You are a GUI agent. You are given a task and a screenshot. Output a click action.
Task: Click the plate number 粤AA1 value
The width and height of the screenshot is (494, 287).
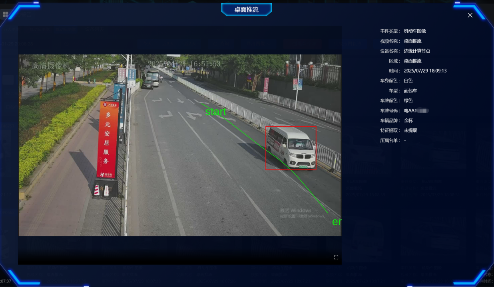click(416, 111)
